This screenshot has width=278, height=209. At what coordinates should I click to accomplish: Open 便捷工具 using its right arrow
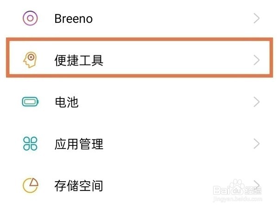pos(257,60)
